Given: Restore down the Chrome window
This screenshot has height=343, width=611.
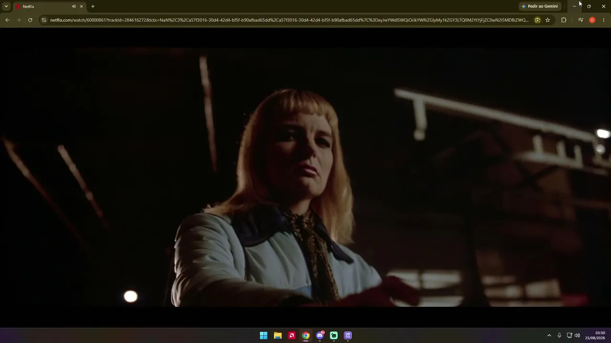Looking at the screenshot, I should (x=589, y=6).
